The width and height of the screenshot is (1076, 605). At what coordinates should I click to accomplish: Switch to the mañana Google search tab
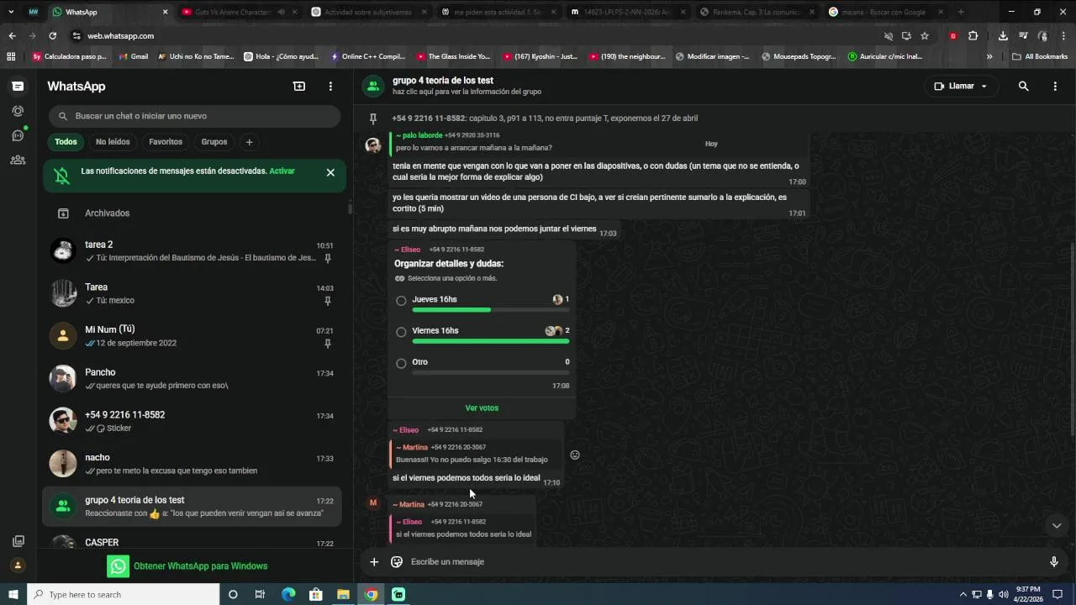[x=887, y=12]
